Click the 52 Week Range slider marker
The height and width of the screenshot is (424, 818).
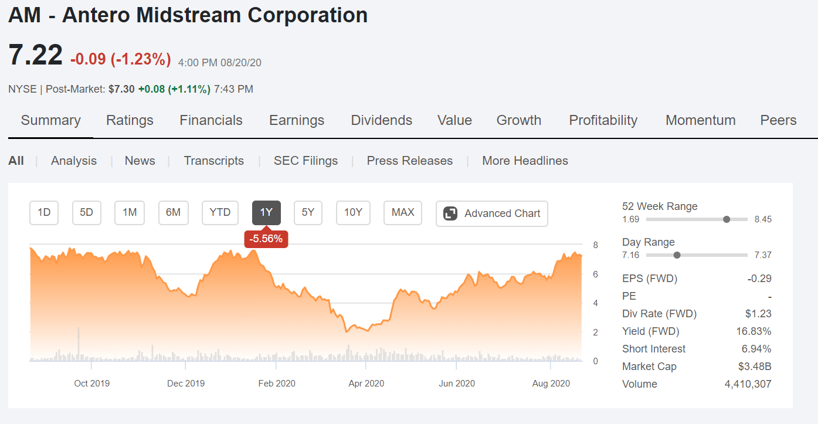(727, 219)
